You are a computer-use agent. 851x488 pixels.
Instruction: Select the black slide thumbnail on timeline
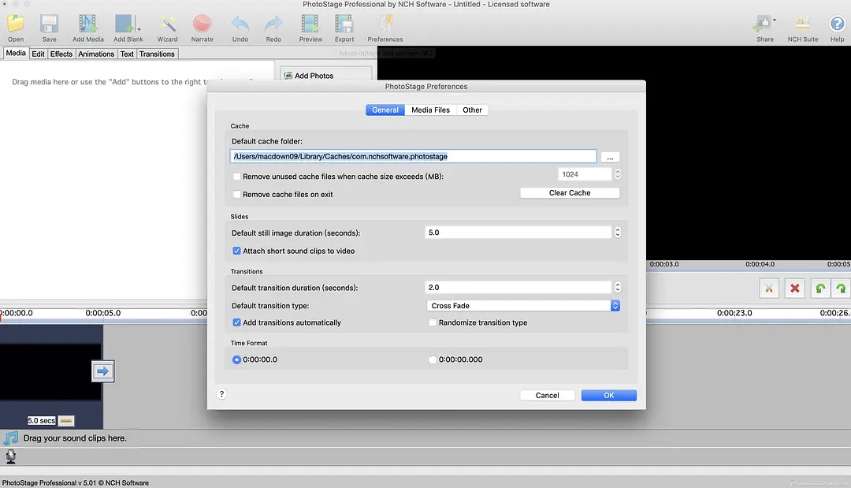point(50,372)
